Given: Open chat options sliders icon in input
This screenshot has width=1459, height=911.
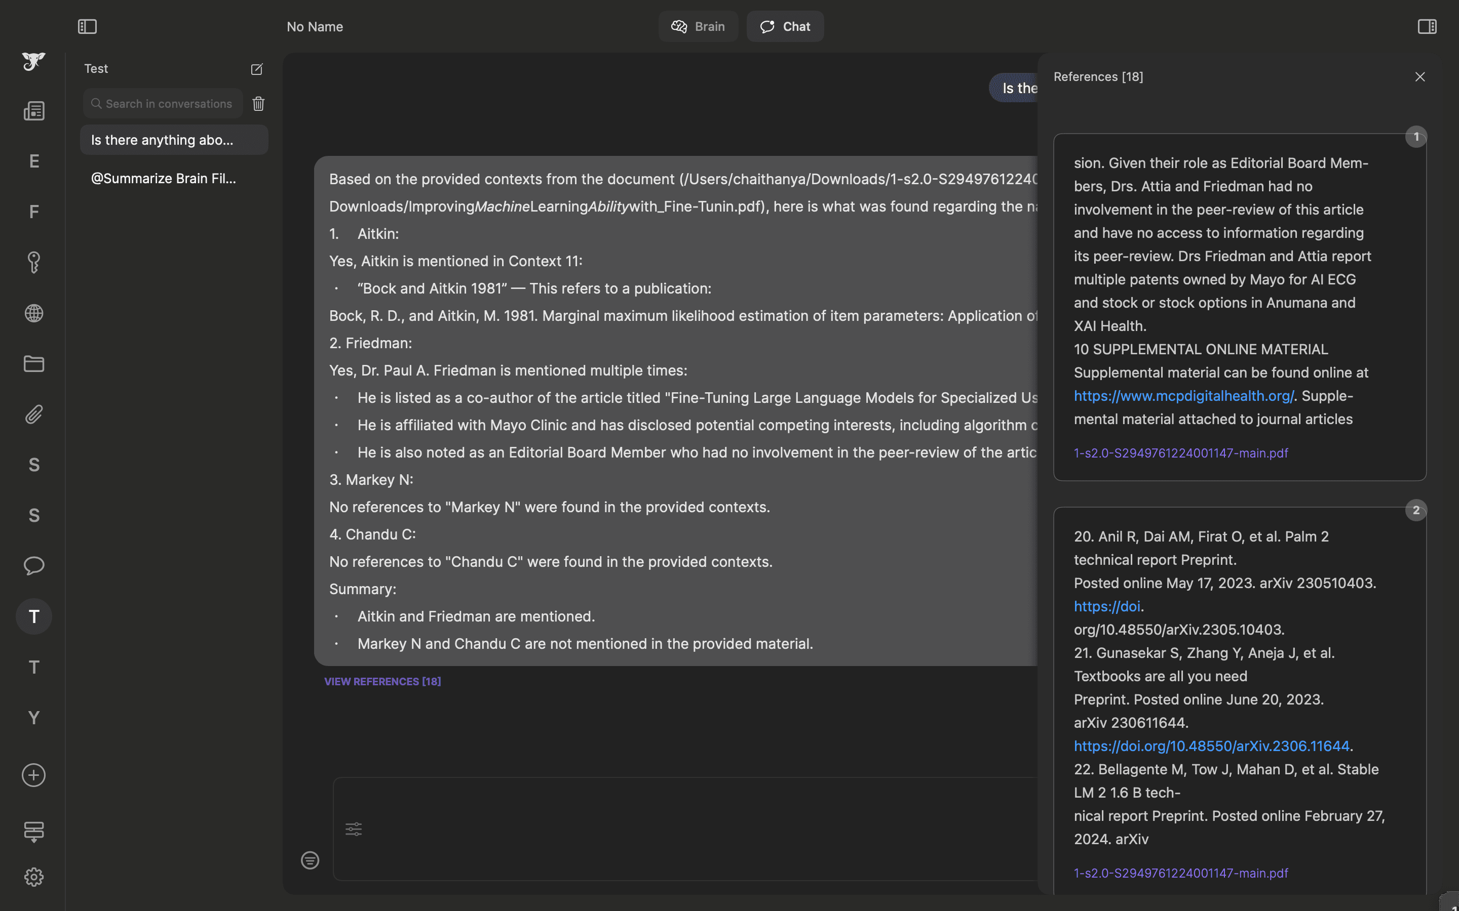Looking at the screenshot, I should [353, 829].
